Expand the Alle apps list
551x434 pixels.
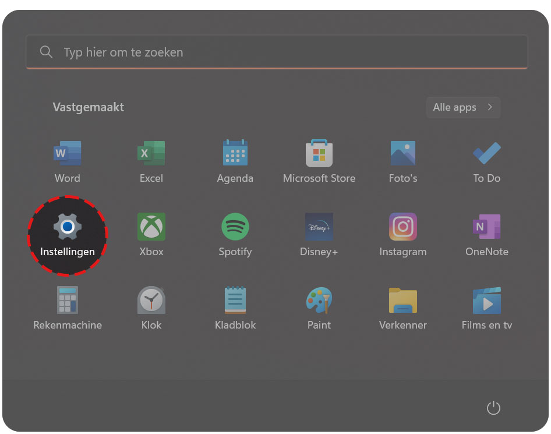pos(463,108)
